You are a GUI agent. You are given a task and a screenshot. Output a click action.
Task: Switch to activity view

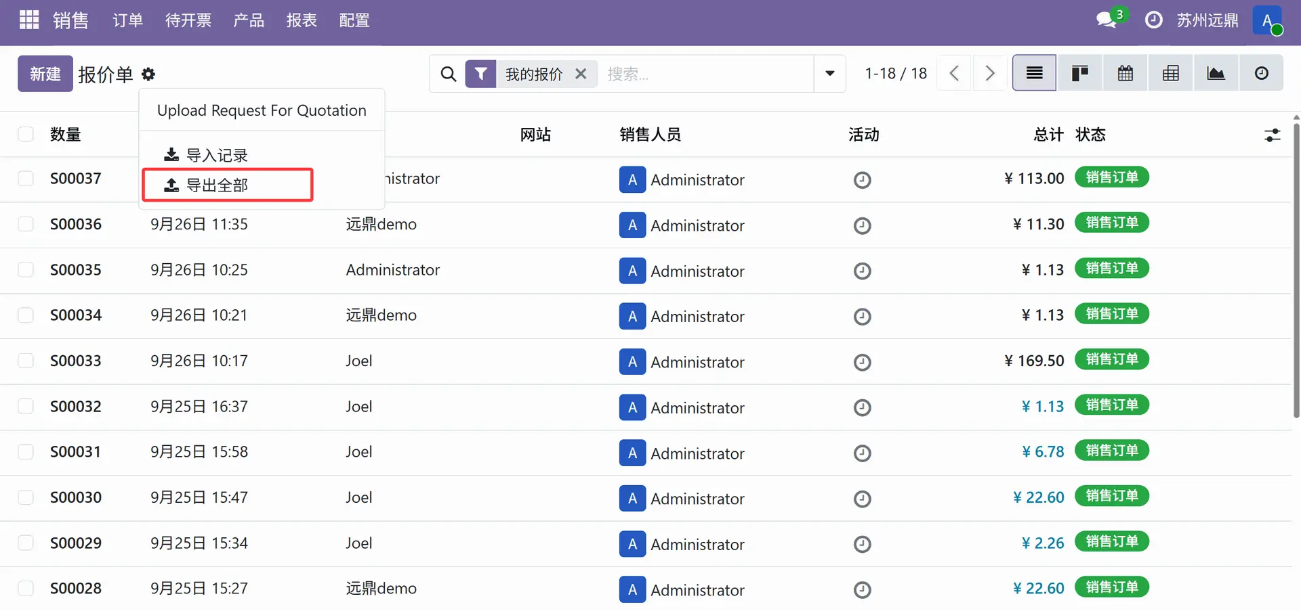[x=1261, y=73]
